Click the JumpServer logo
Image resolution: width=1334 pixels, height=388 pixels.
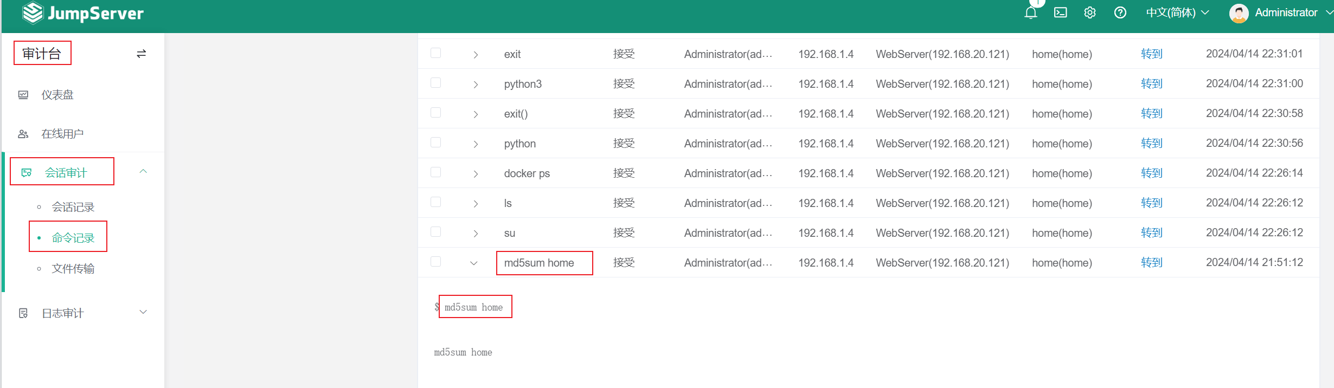[x=82, y=13]
